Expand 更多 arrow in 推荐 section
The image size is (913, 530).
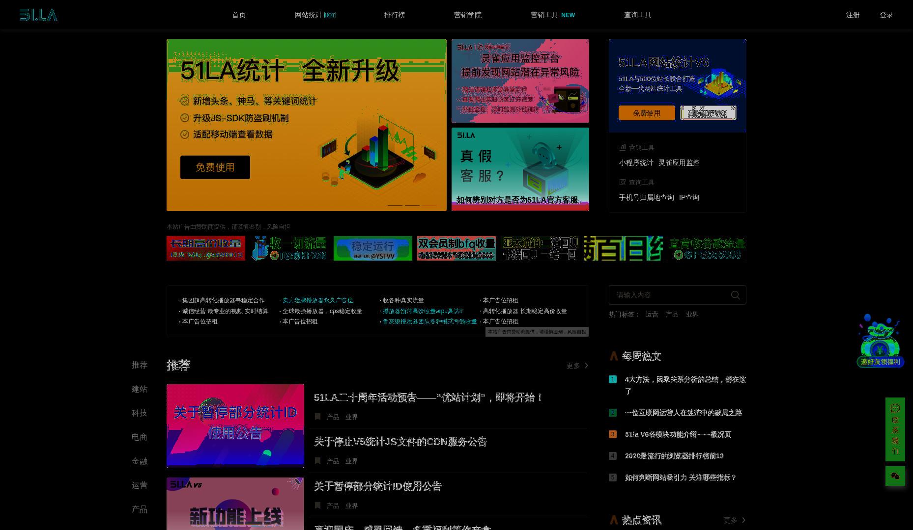tap(586, 366)
